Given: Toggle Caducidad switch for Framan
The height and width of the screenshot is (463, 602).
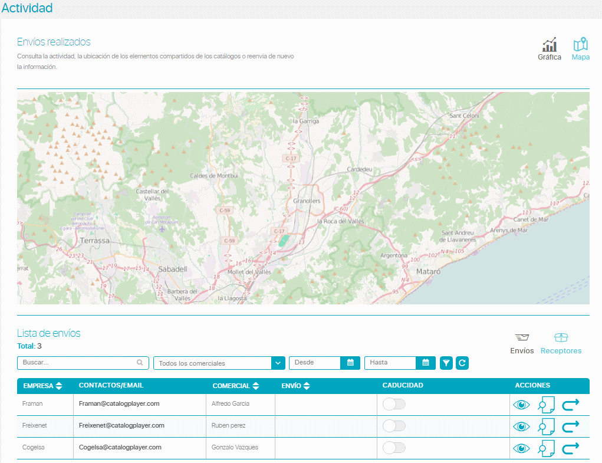Looking at the screenshot, I should pos(394,404).
